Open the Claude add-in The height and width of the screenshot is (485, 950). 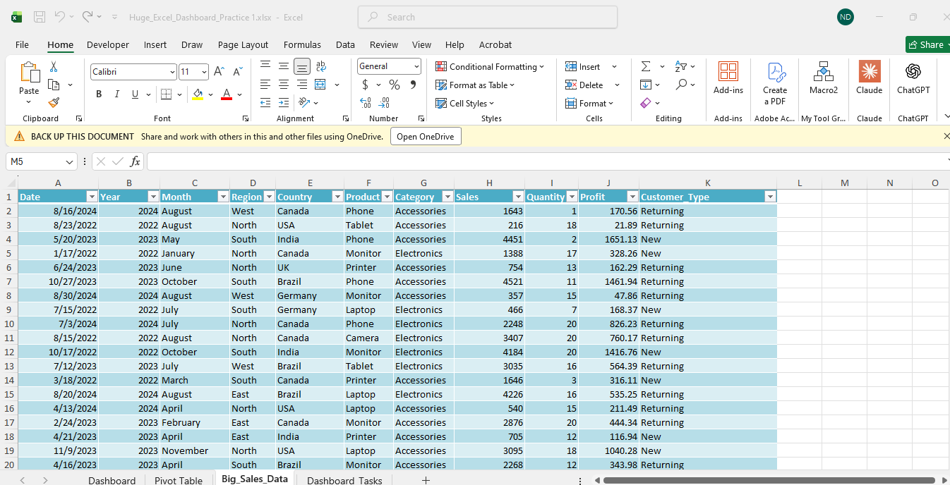[x=870, y=71]
